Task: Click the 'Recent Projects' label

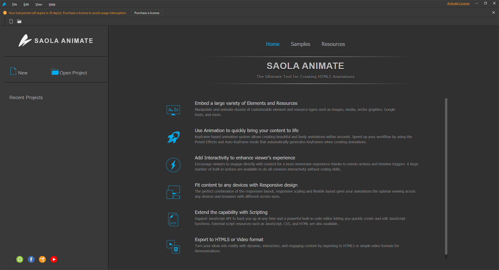Action: [x=26, y=98]
